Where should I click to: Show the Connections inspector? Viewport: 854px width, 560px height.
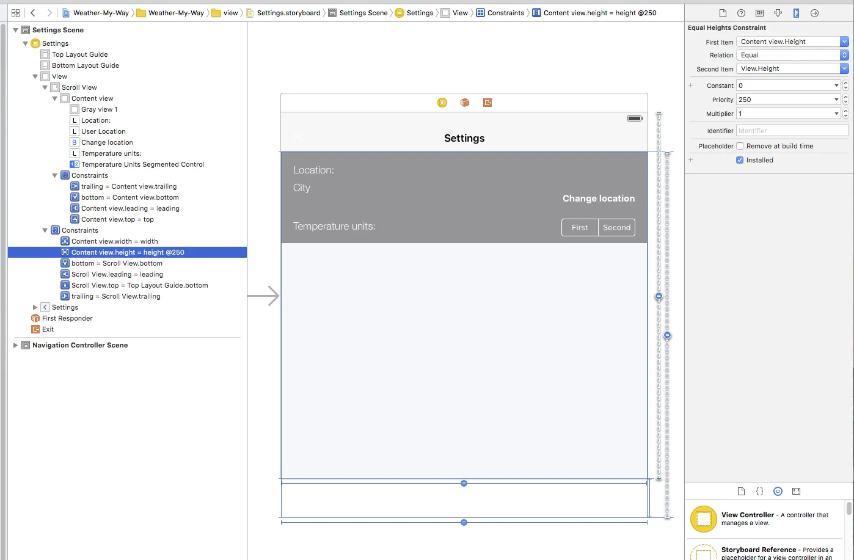tap(814, 13)
